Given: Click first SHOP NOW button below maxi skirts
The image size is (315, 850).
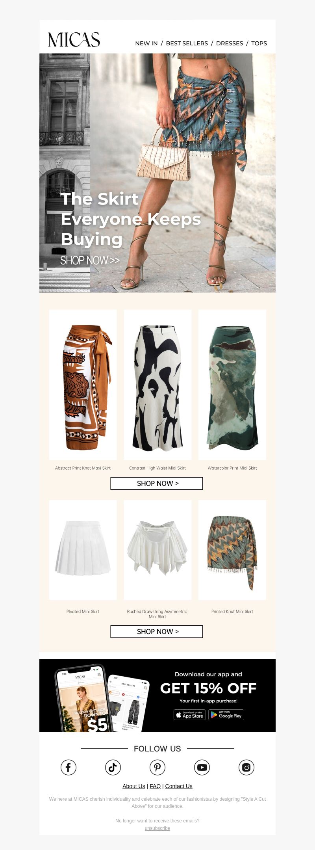Looking at the screenshot, I should tap(157, 484).
